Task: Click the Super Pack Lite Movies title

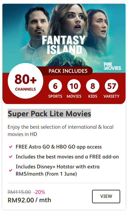Action: tap(49, 114)
